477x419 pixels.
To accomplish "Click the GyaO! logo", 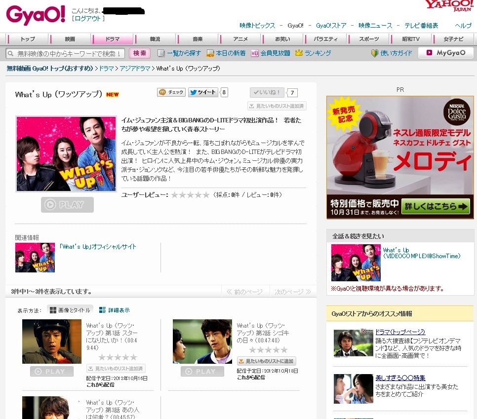I will coord(36,14).
